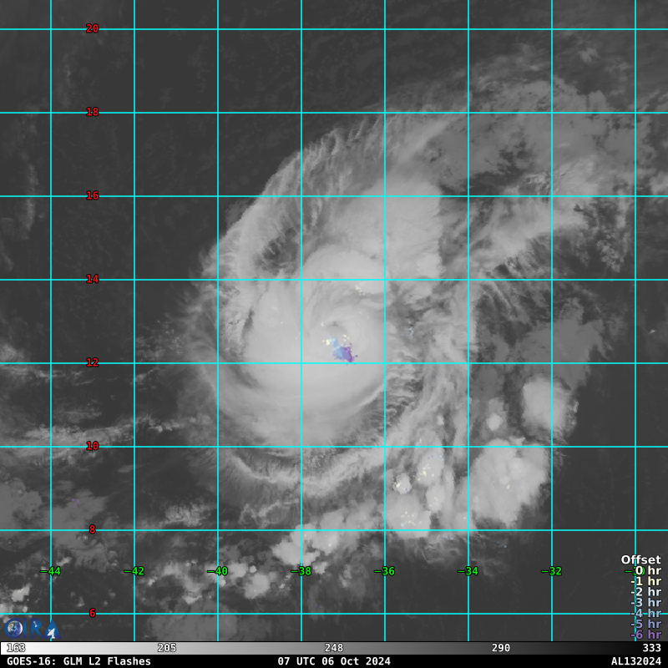Pick the 0 hr offset legend entry

(x=649, y=570)
